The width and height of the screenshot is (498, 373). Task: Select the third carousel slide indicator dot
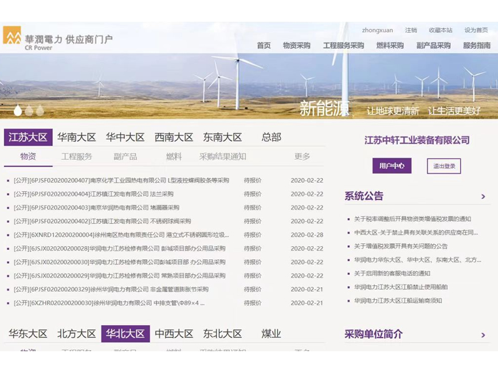(x=40, y=110)
